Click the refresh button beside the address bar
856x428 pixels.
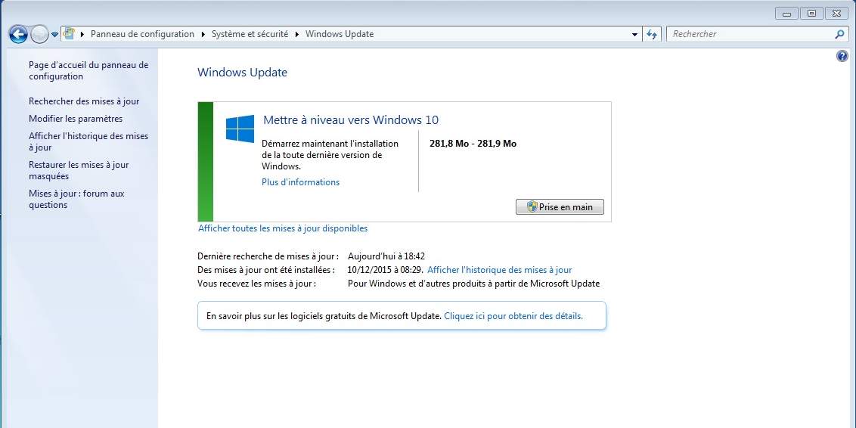[x=653, y=34]
